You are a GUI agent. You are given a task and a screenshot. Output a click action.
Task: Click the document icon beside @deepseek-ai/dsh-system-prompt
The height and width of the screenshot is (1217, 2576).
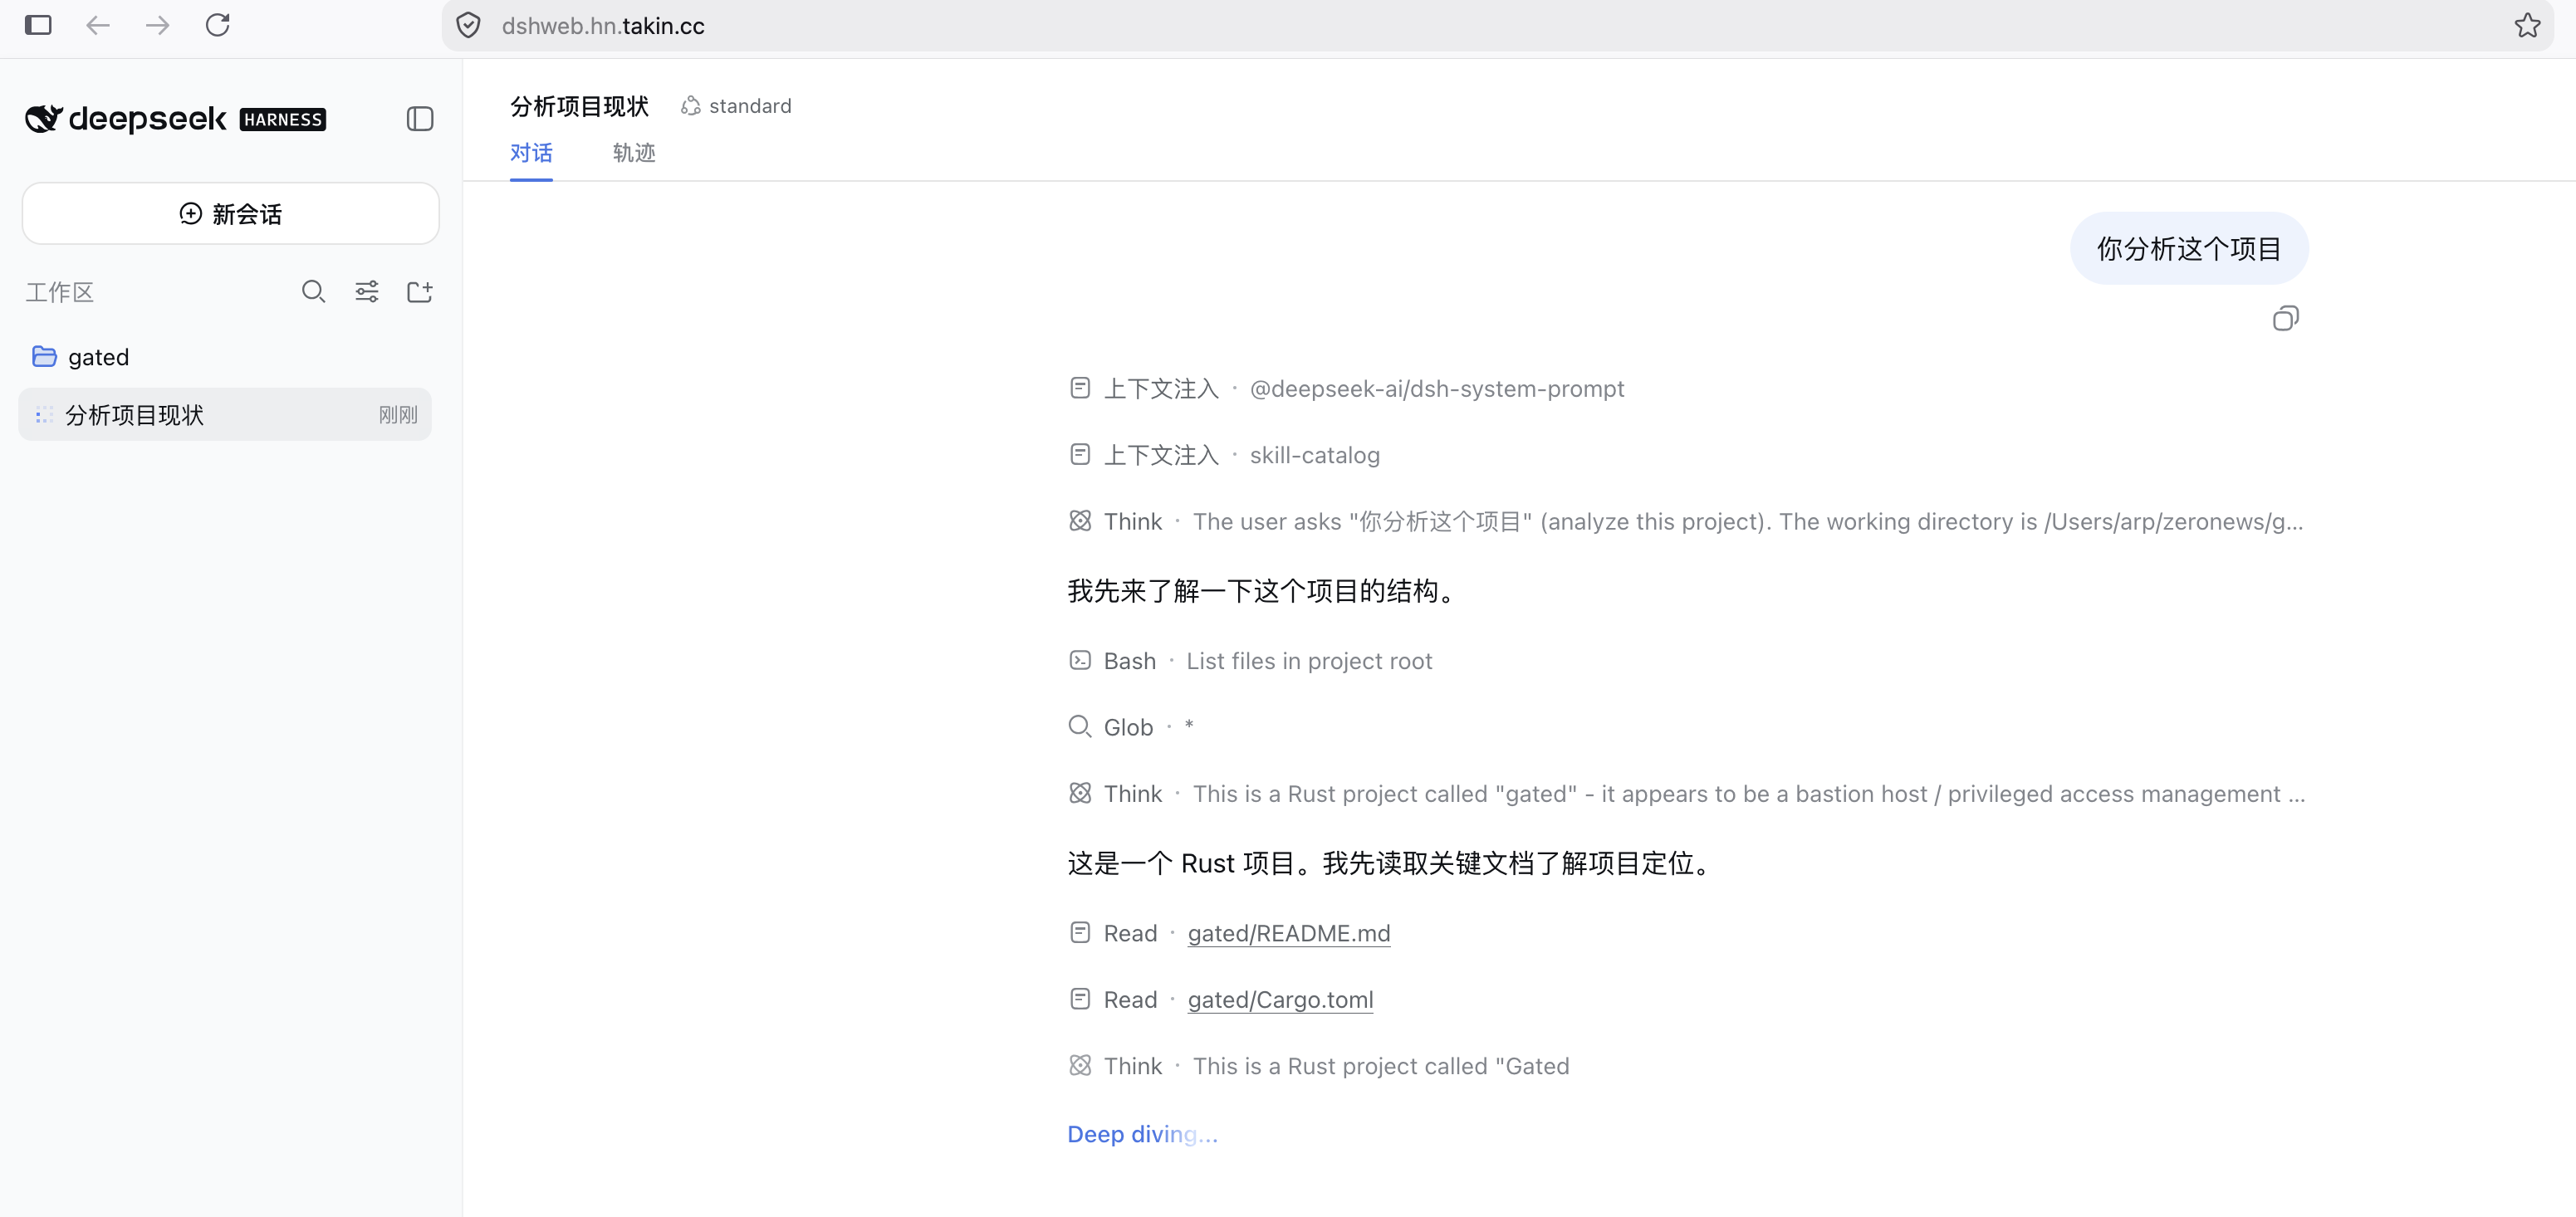1080,388
